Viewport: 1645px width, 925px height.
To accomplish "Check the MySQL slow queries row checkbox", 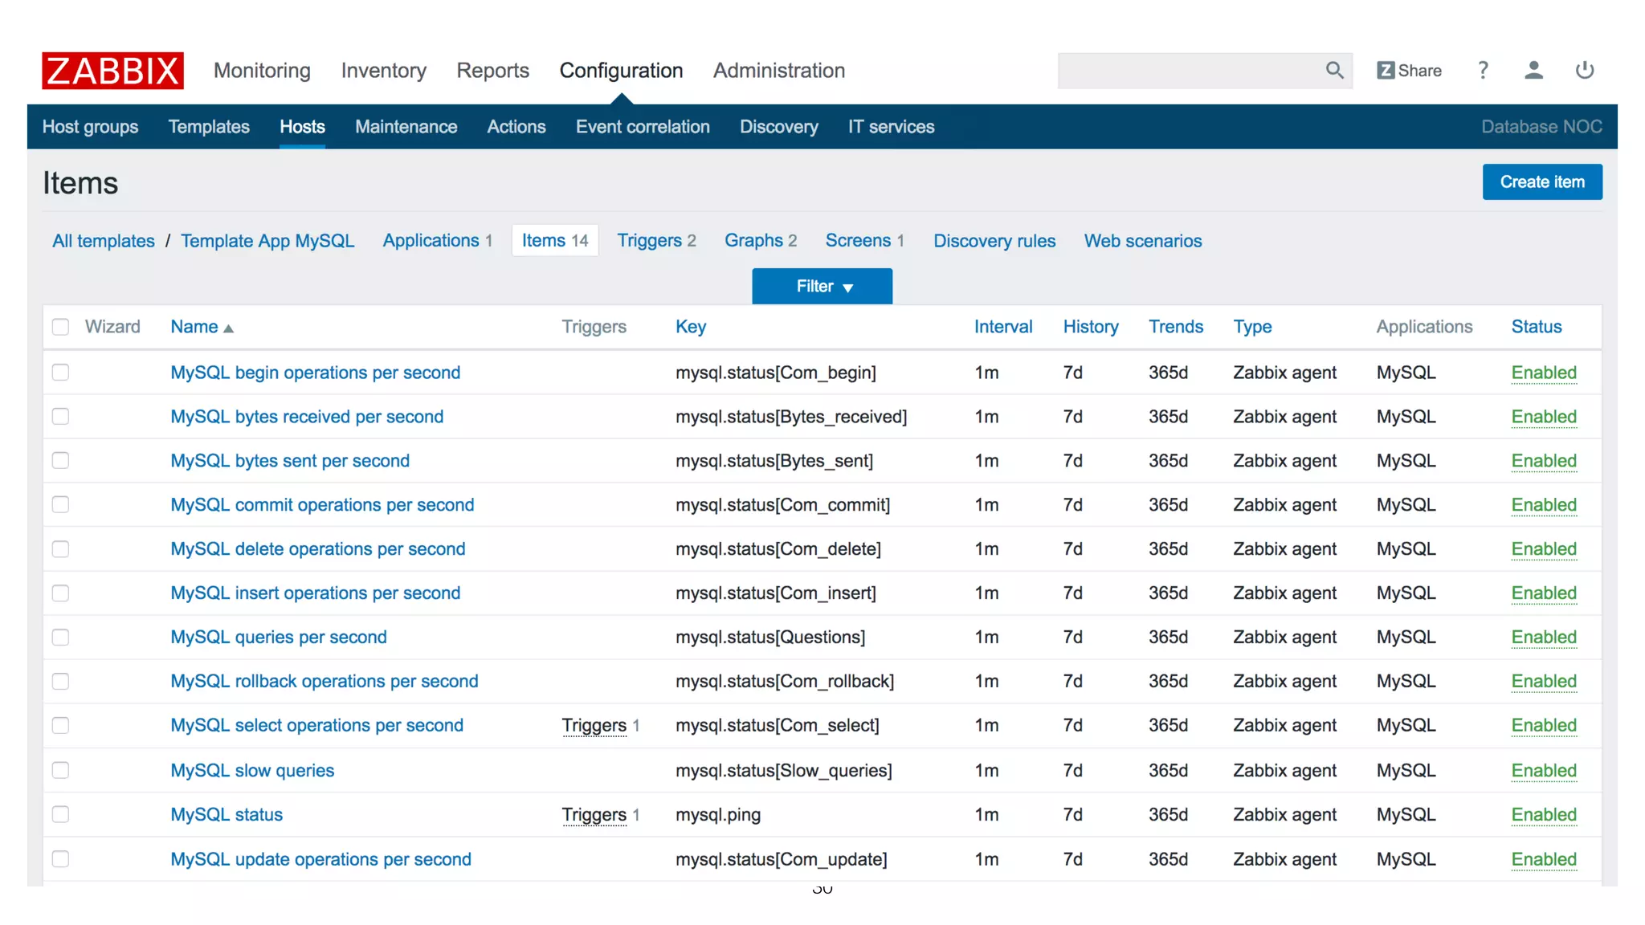I will pyautogui.click(x=61, y=770).
